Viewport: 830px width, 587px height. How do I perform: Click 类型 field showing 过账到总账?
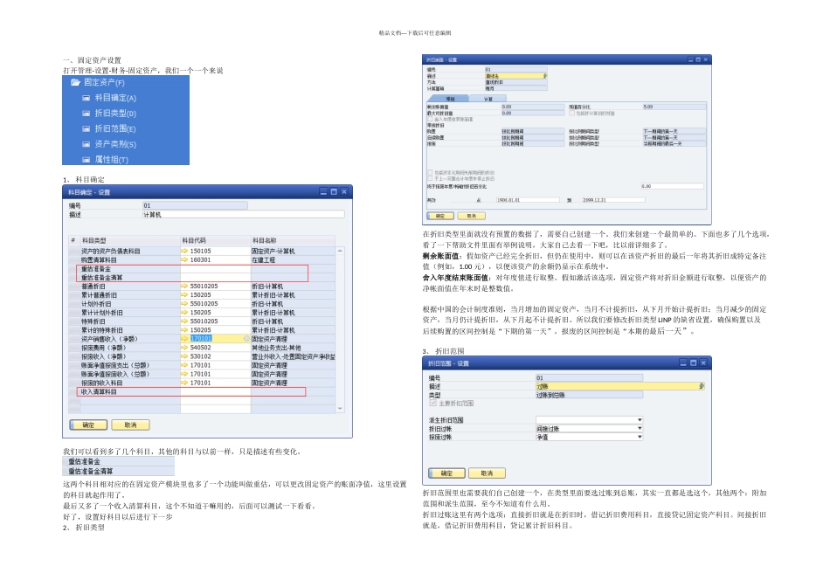click(589, 395)
